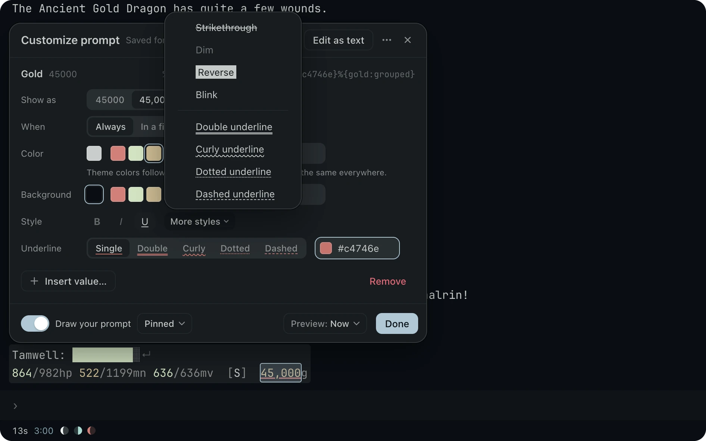This screenshot has width=706, height=441.
Task: Click the green half-moon status icon
Action: [78, 431]
